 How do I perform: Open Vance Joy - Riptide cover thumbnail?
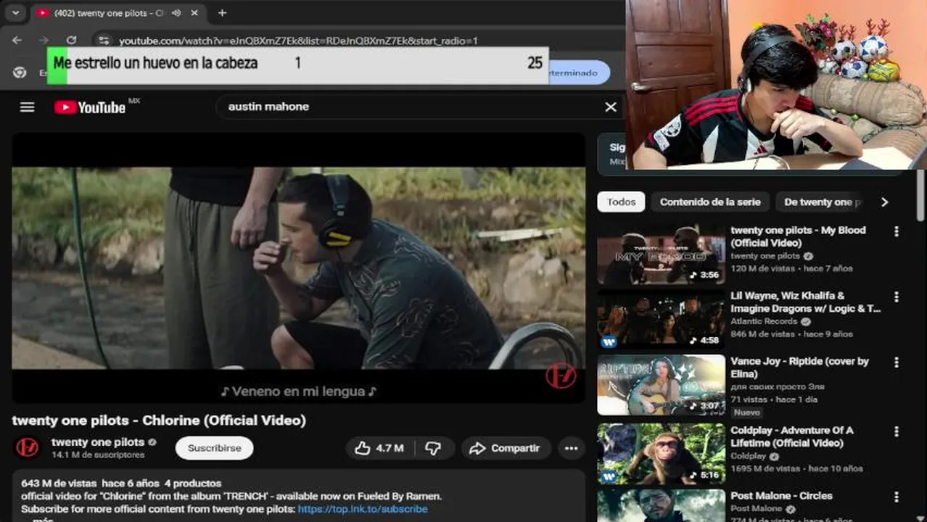click(x=661, y=384)
